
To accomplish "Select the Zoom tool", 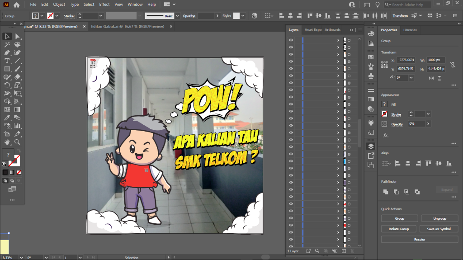I will point(17,142).
